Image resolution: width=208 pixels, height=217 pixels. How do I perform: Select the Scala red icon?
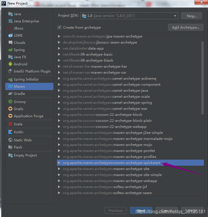tap(10, 124)
